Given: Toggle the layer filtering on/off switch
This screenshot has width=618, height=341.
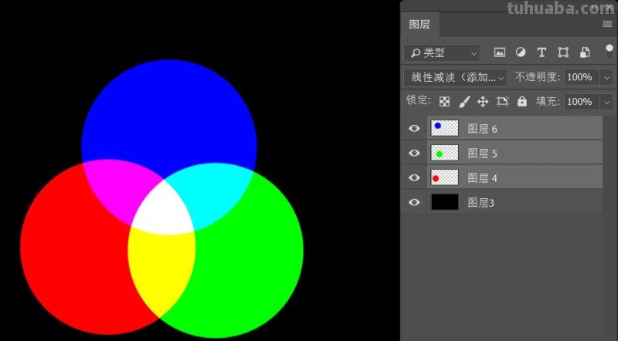Looking at the screenshot, I should (609, 52).
